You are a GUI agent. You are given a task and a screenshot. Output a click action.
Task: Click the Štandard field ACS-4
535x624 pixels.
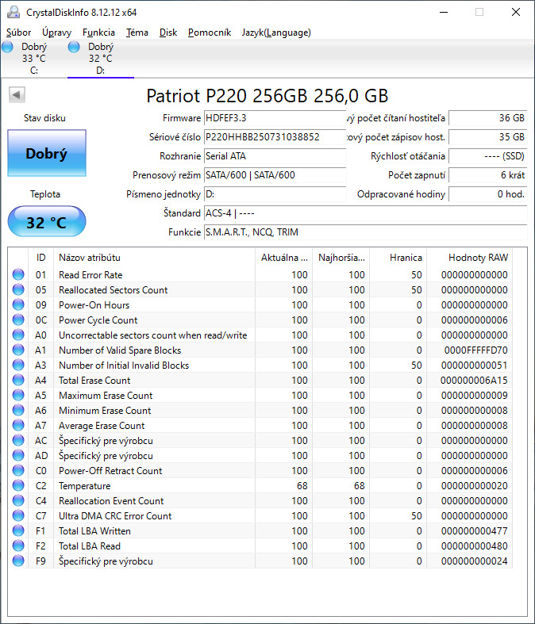coord(366,213)
